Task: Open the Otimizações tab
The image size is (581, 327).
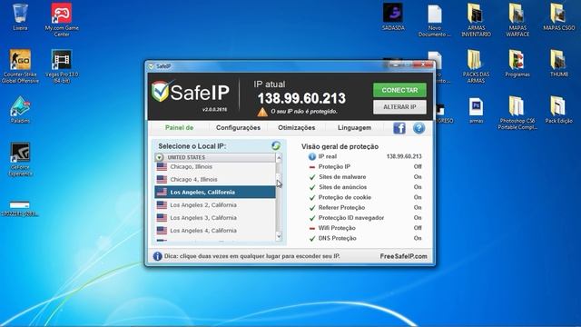Action: [x=297, y=127]
